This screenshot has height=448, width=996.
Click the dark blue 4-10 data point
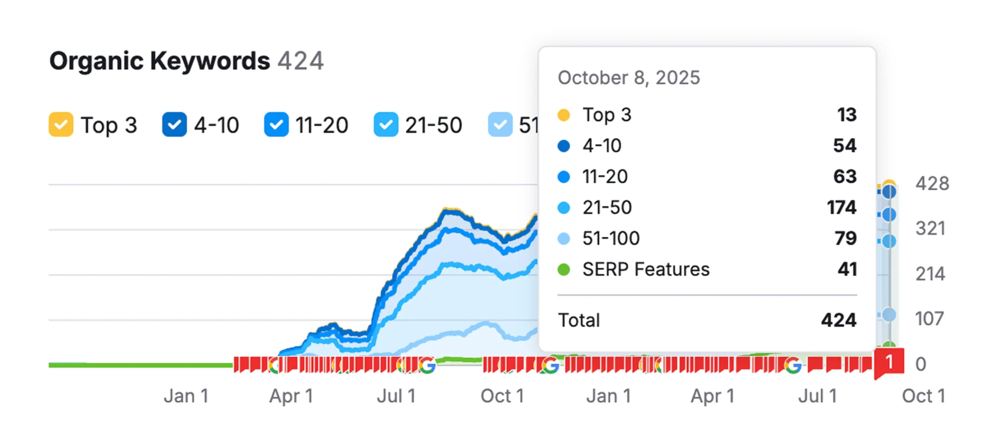[889, 192]
